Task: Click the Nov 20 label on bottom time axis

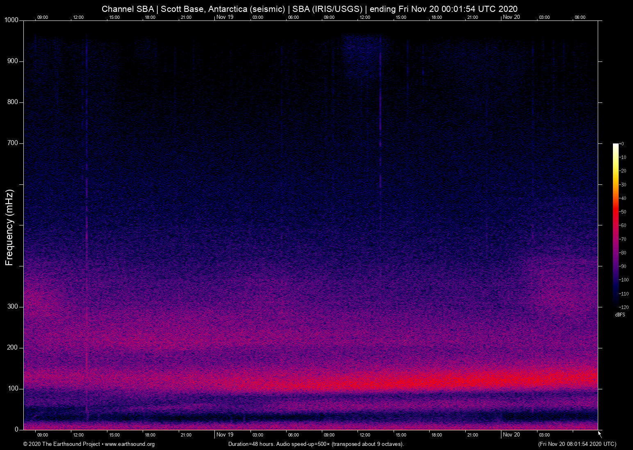Action: [511, 435]
